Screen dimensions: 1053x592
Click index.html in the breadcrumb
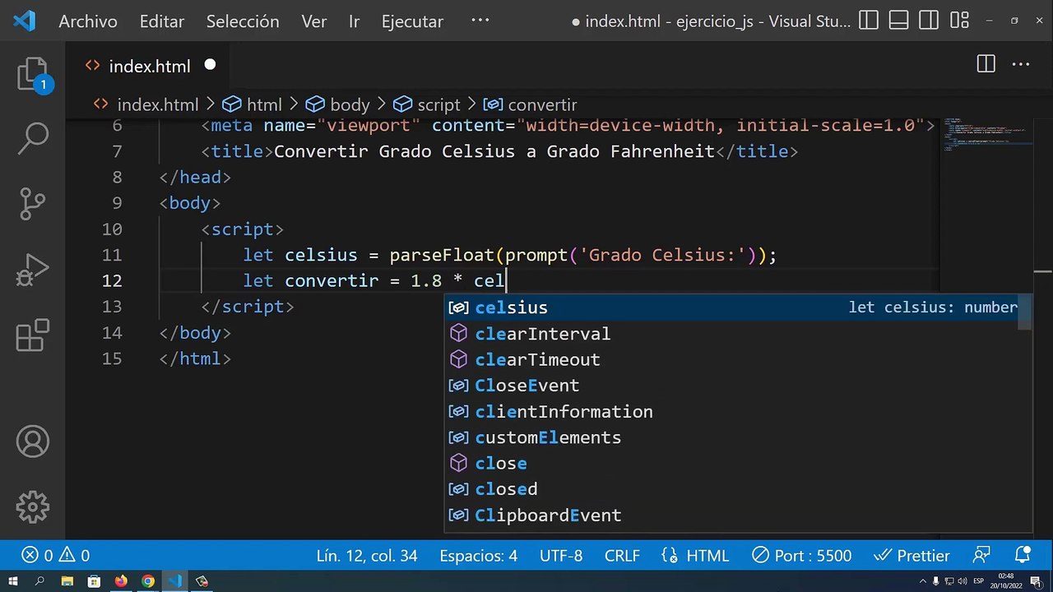[x=157, y=104]
